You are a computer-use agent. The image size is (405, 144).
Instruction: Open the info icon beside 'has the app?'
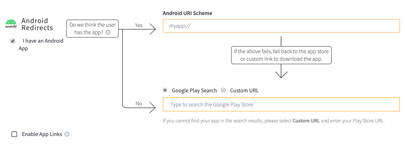[x=108, y=32]
